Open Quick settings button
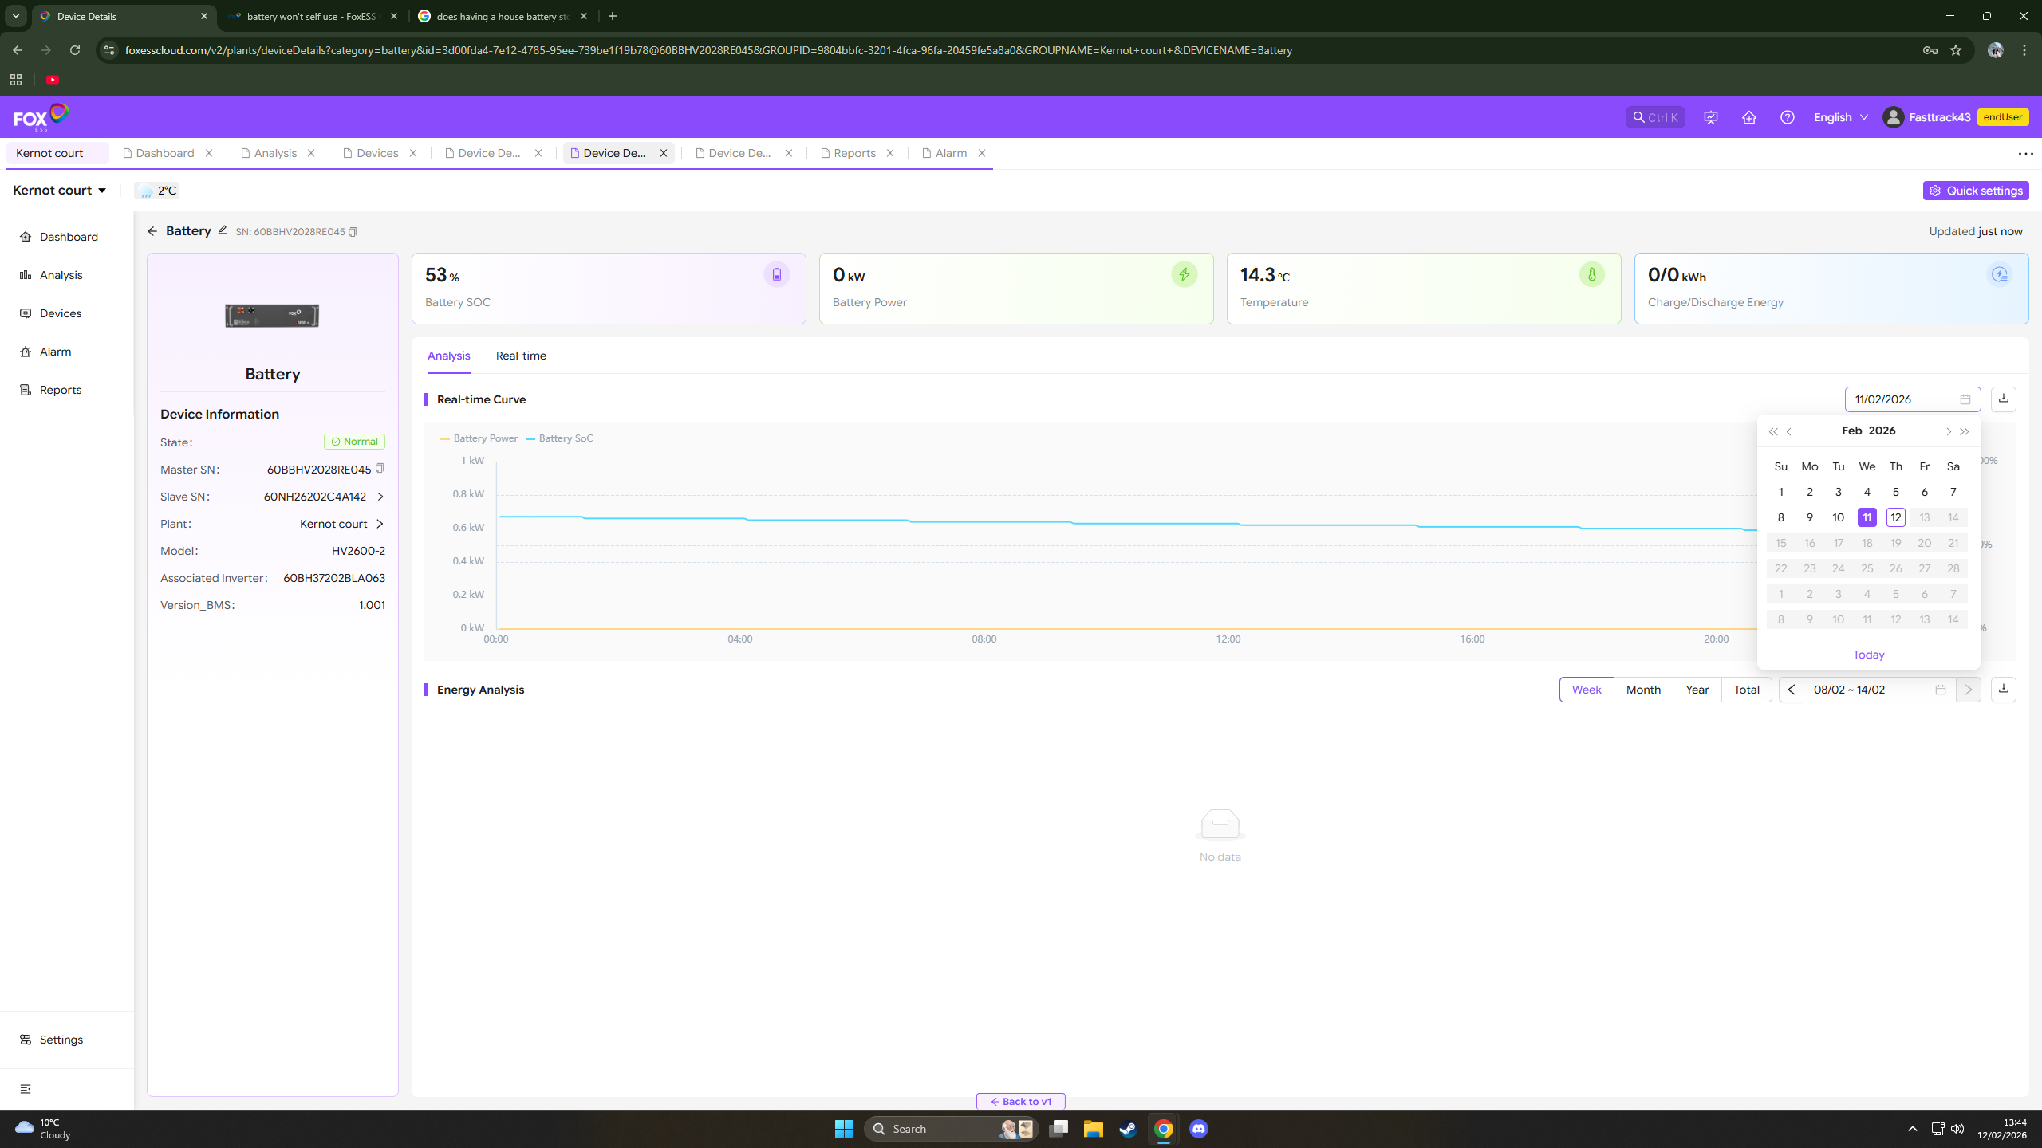 (x=1975, y=191)
